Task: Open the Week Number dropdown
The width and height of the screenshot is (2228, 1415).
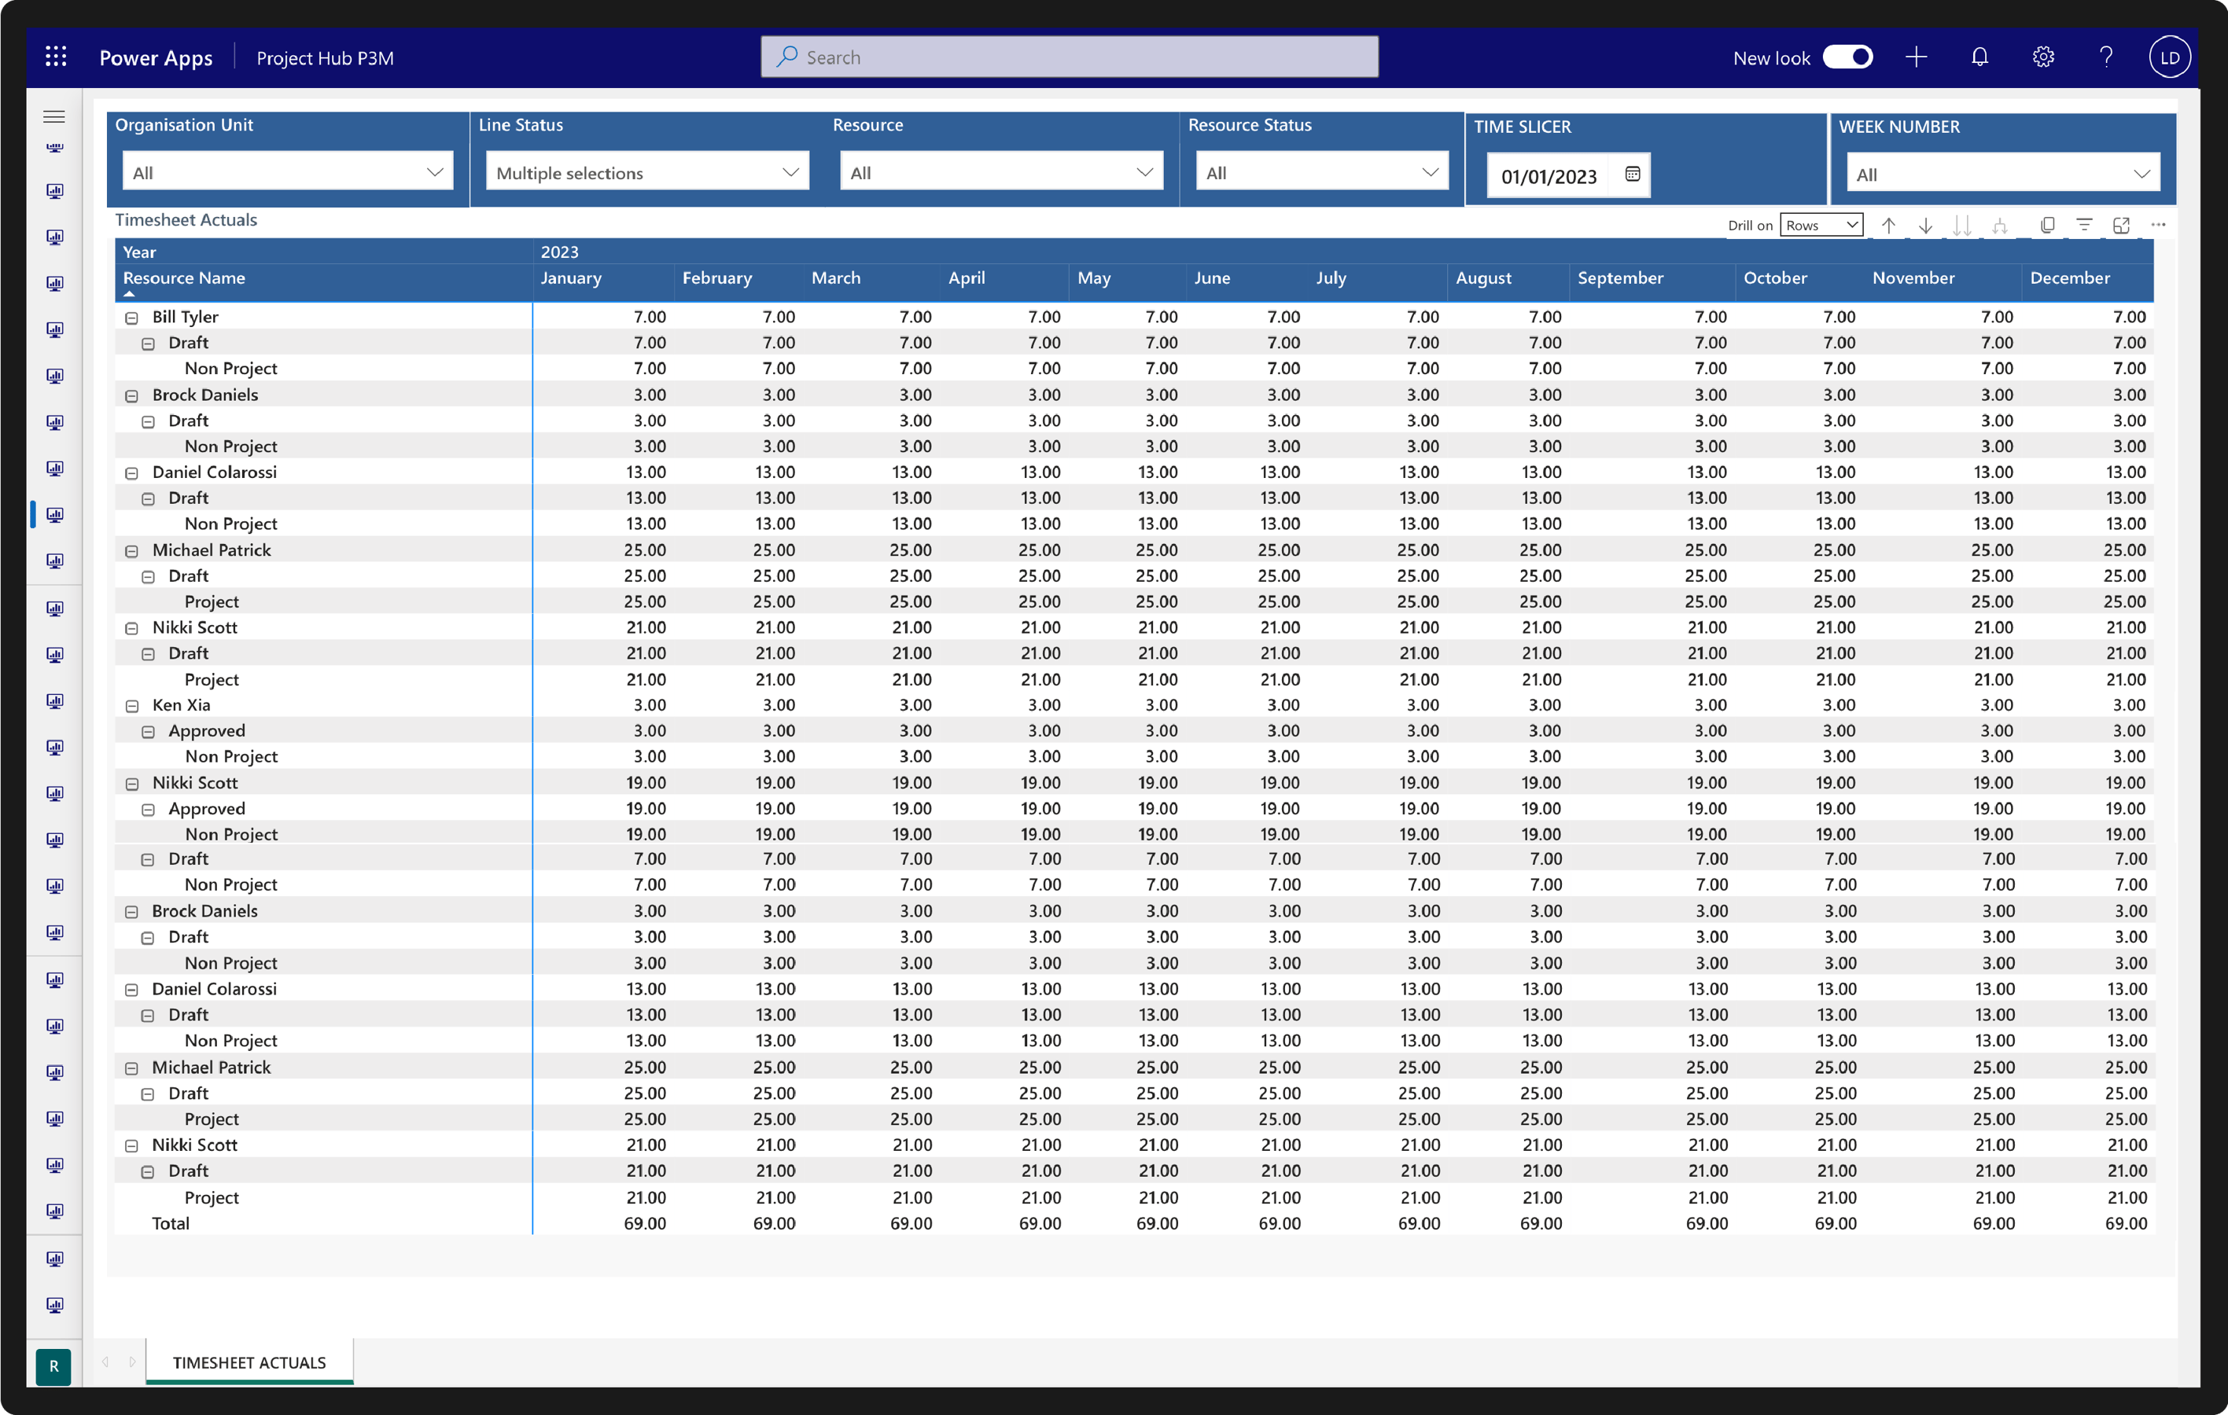Action: (2144, 173)
